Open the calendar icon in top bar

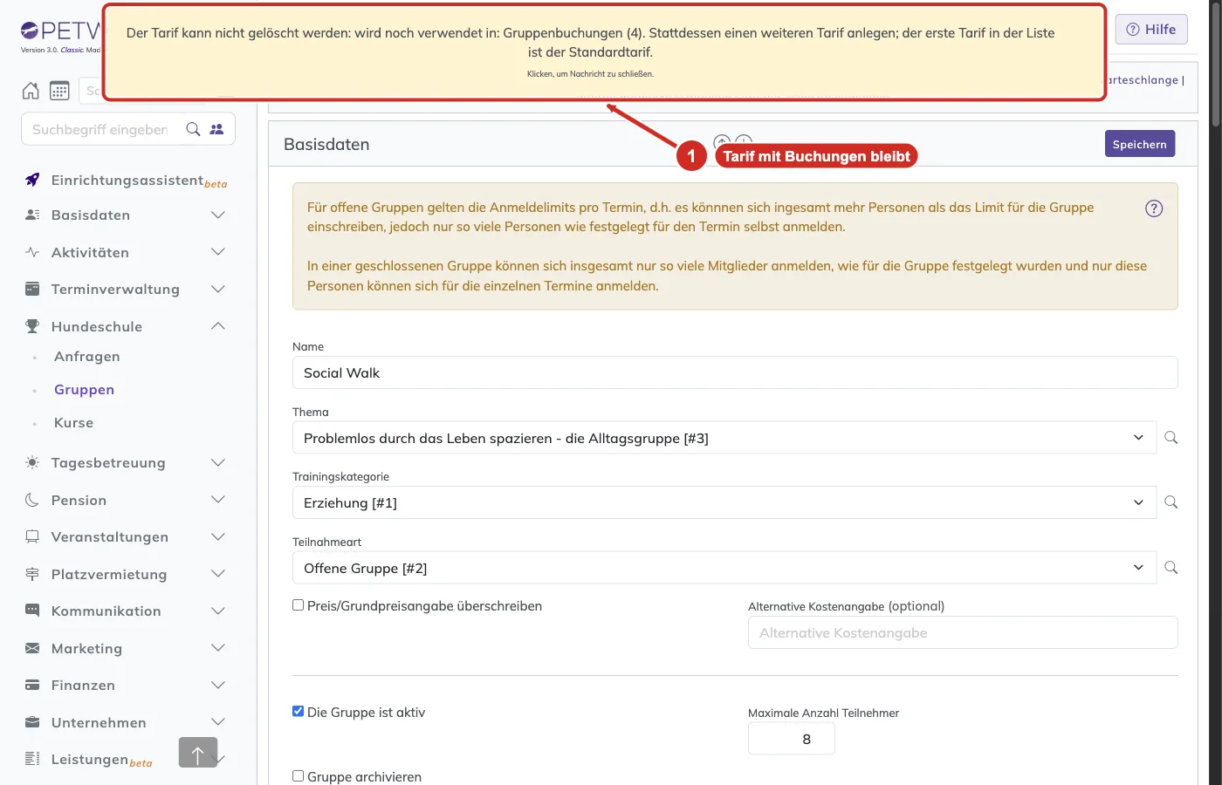[x=59, y=91]
